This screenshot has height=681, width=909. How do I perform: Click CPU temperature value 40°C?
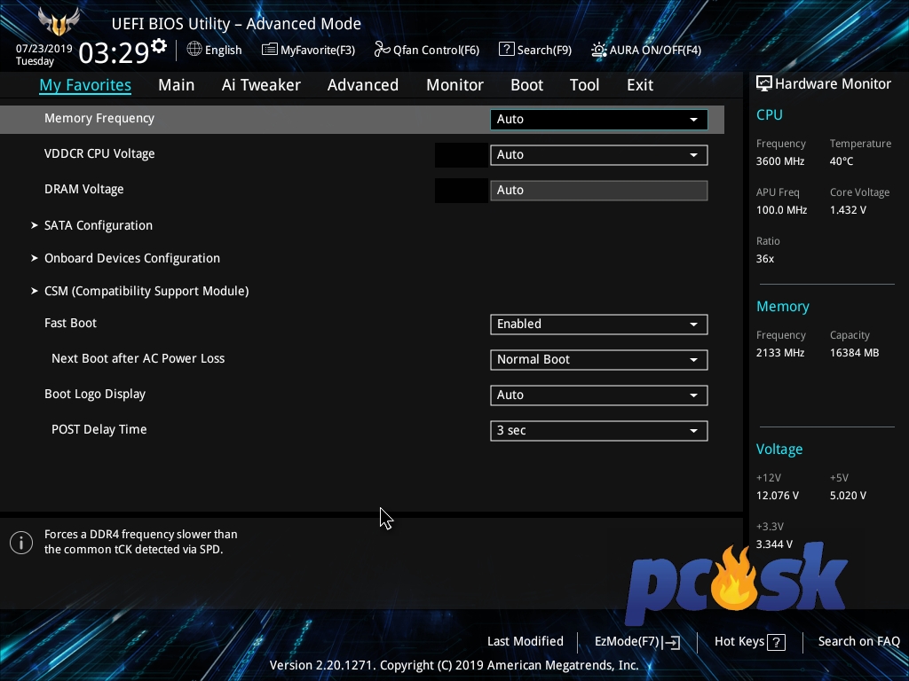click(842, 161)
